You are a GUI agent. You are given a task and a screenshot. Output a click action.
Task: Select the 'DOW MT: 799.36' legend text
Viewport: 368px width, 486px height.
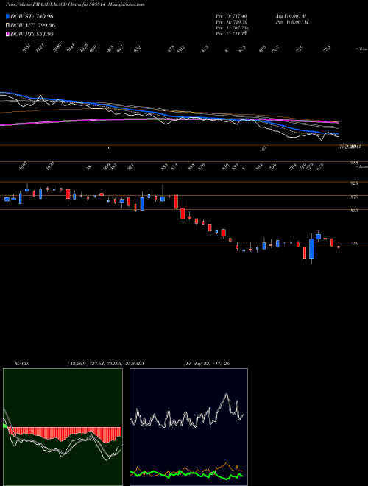(33, 25)
